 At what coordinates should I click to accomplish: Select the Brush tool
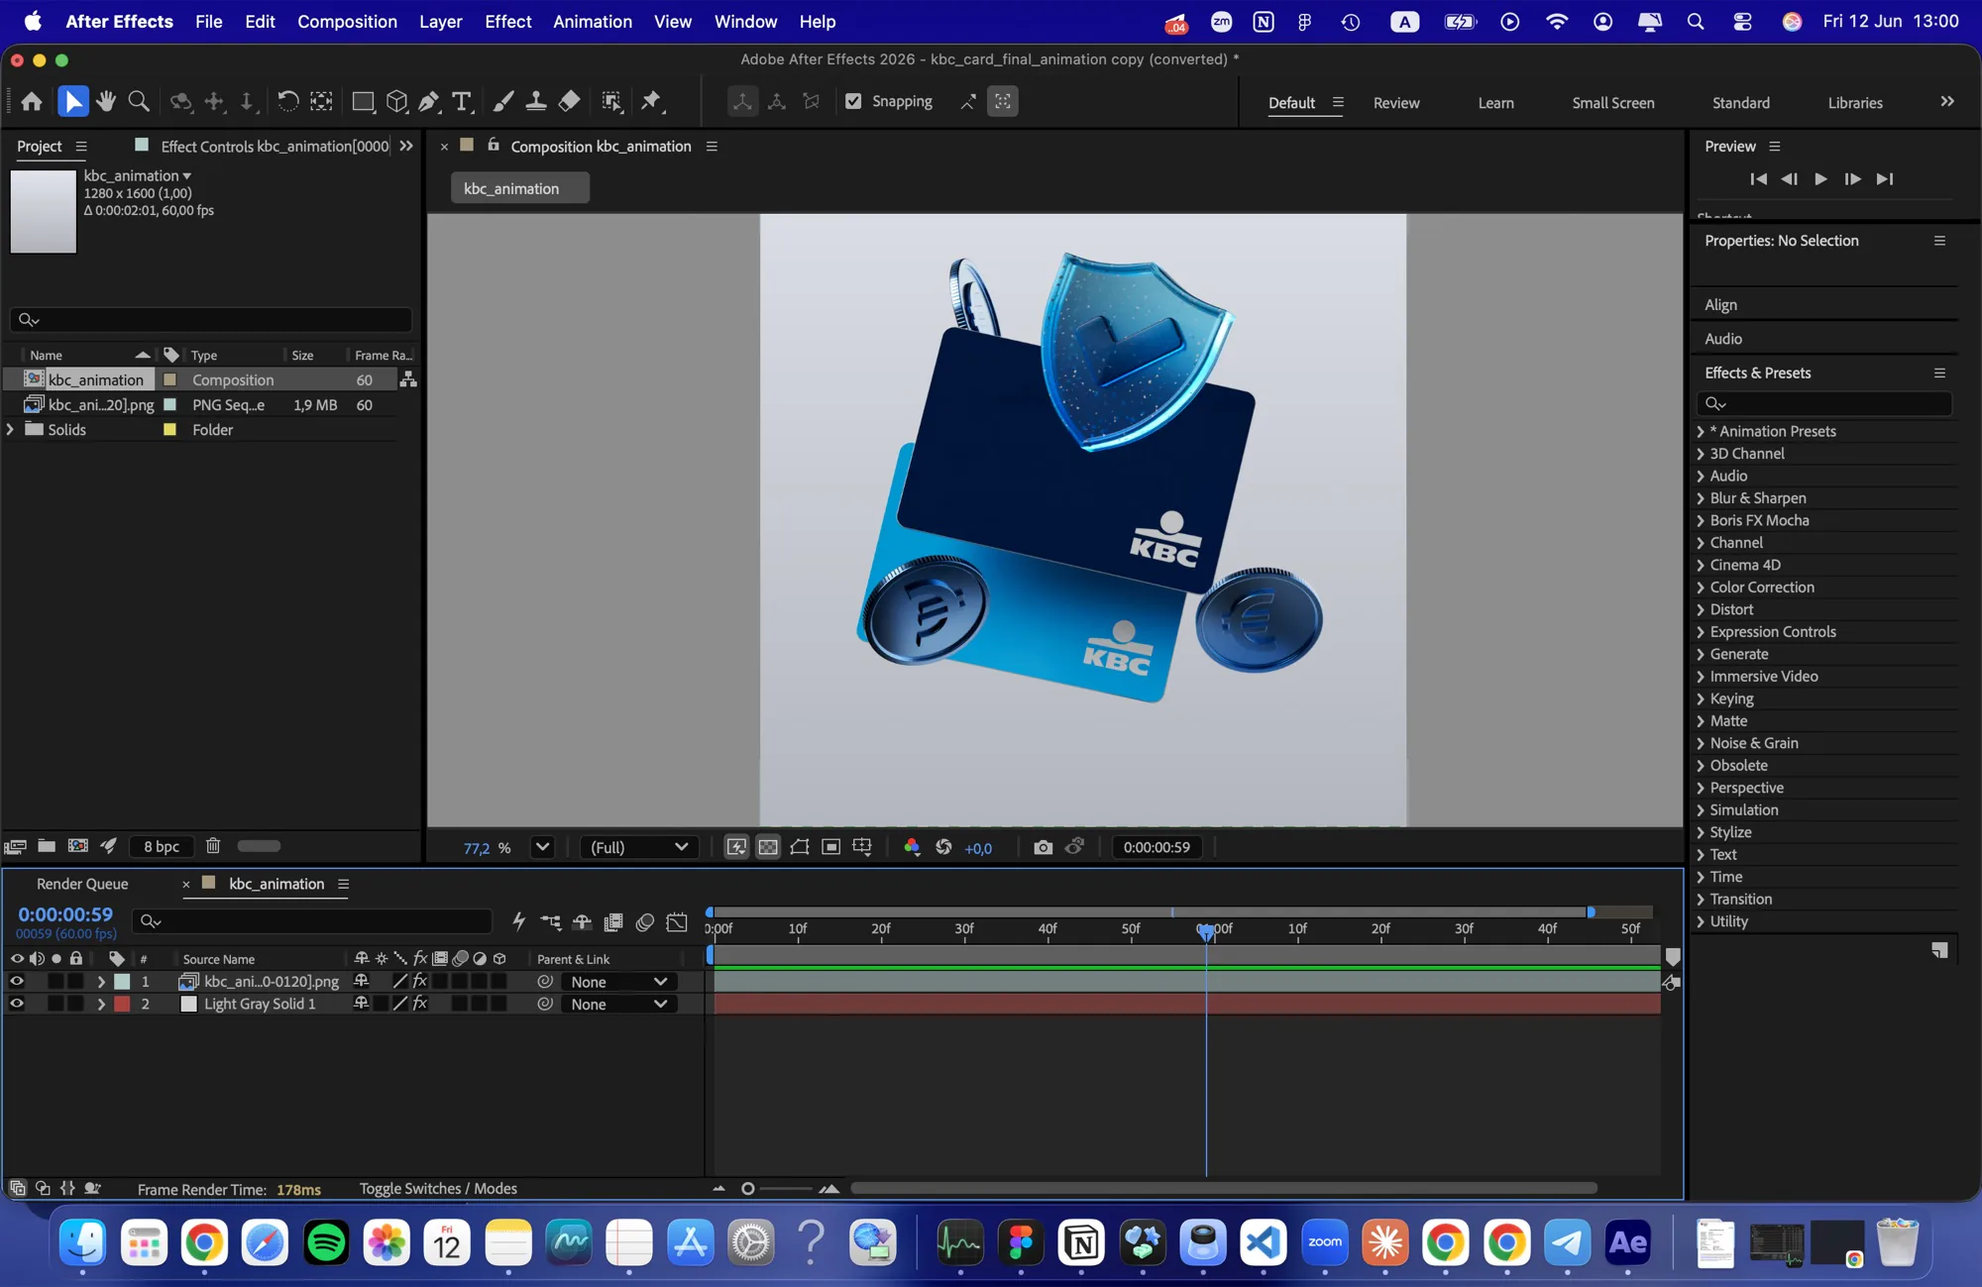503,101
